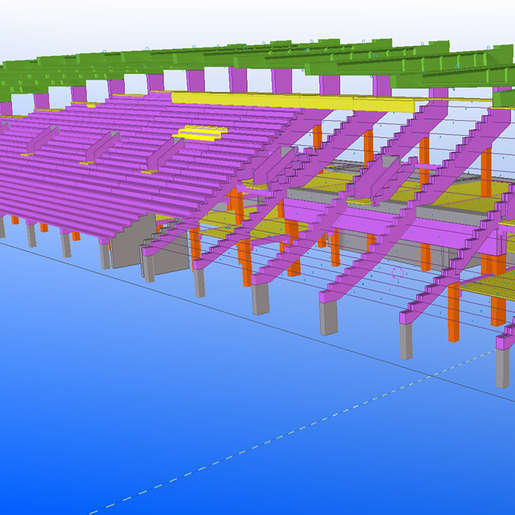515x515 pixels.
Task: Select the long yellow beam under the green roof girders
Action: tap(292, 102)
